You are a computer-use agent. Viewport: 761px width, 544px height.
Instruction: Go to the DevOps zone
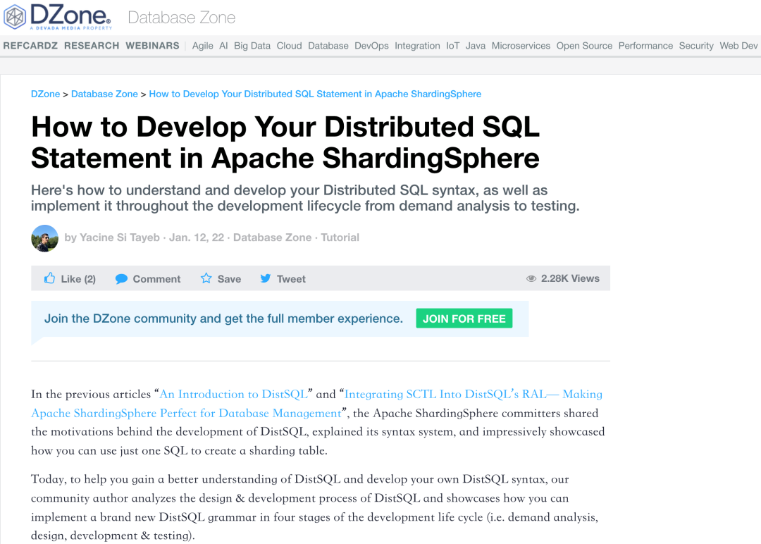coord(371,46)
